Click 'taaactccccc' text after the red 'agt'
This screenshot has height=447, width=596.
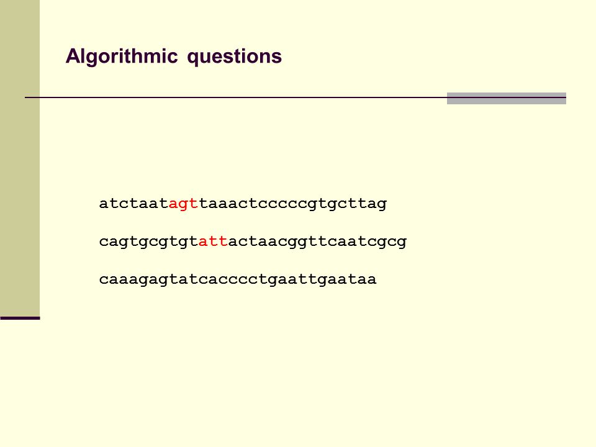point(253,204)
